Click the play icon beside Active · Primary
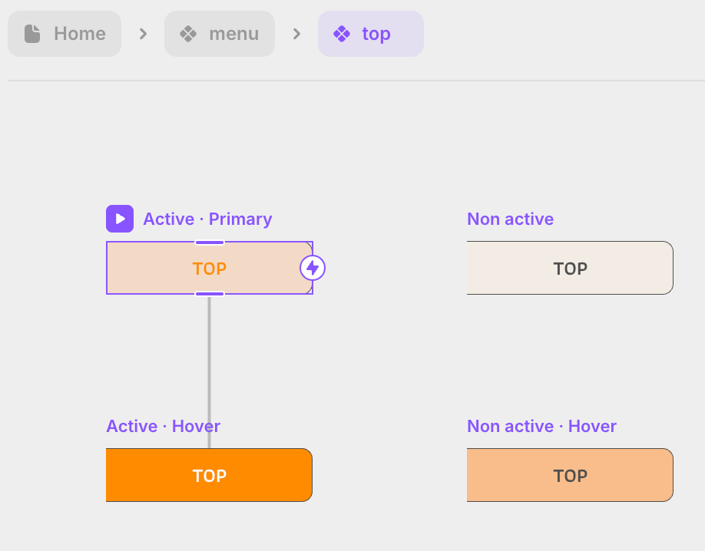The width and height of the screenshot is (705, 551). click(120, 219)
